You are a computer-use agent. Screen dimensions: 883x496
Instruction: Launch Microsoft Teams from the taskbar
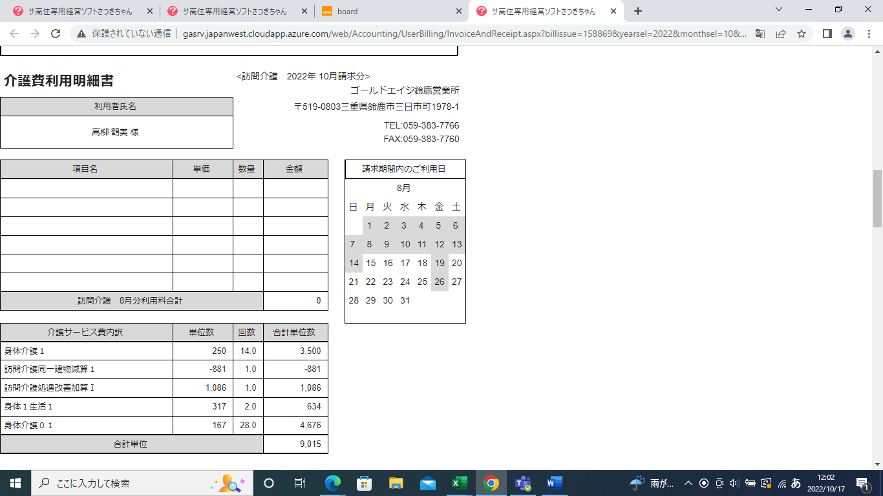click(522, 483)
